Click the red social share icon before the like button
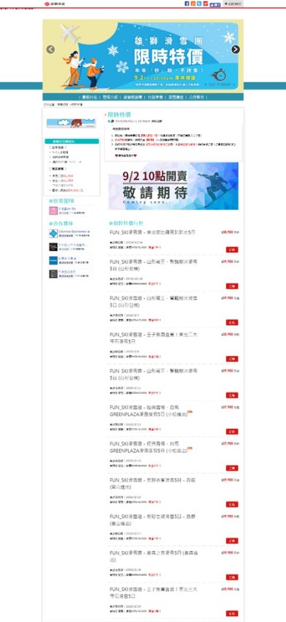This screenshot has width=286, height=622. (206, 4)
